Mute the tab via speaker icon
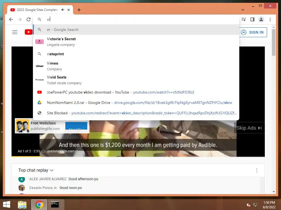Image resolution: width=281 pixels, height=210 pixels. pos(63,10)
